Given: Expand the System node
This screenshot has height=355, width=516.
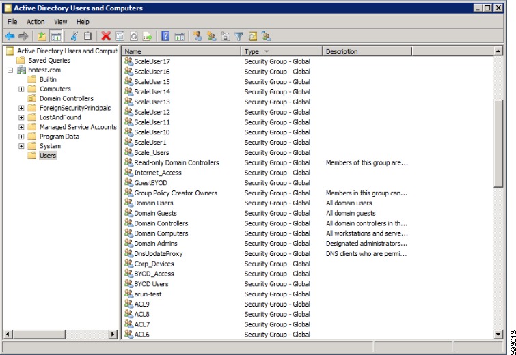Looking at the screenshot, I should (21, 146).
